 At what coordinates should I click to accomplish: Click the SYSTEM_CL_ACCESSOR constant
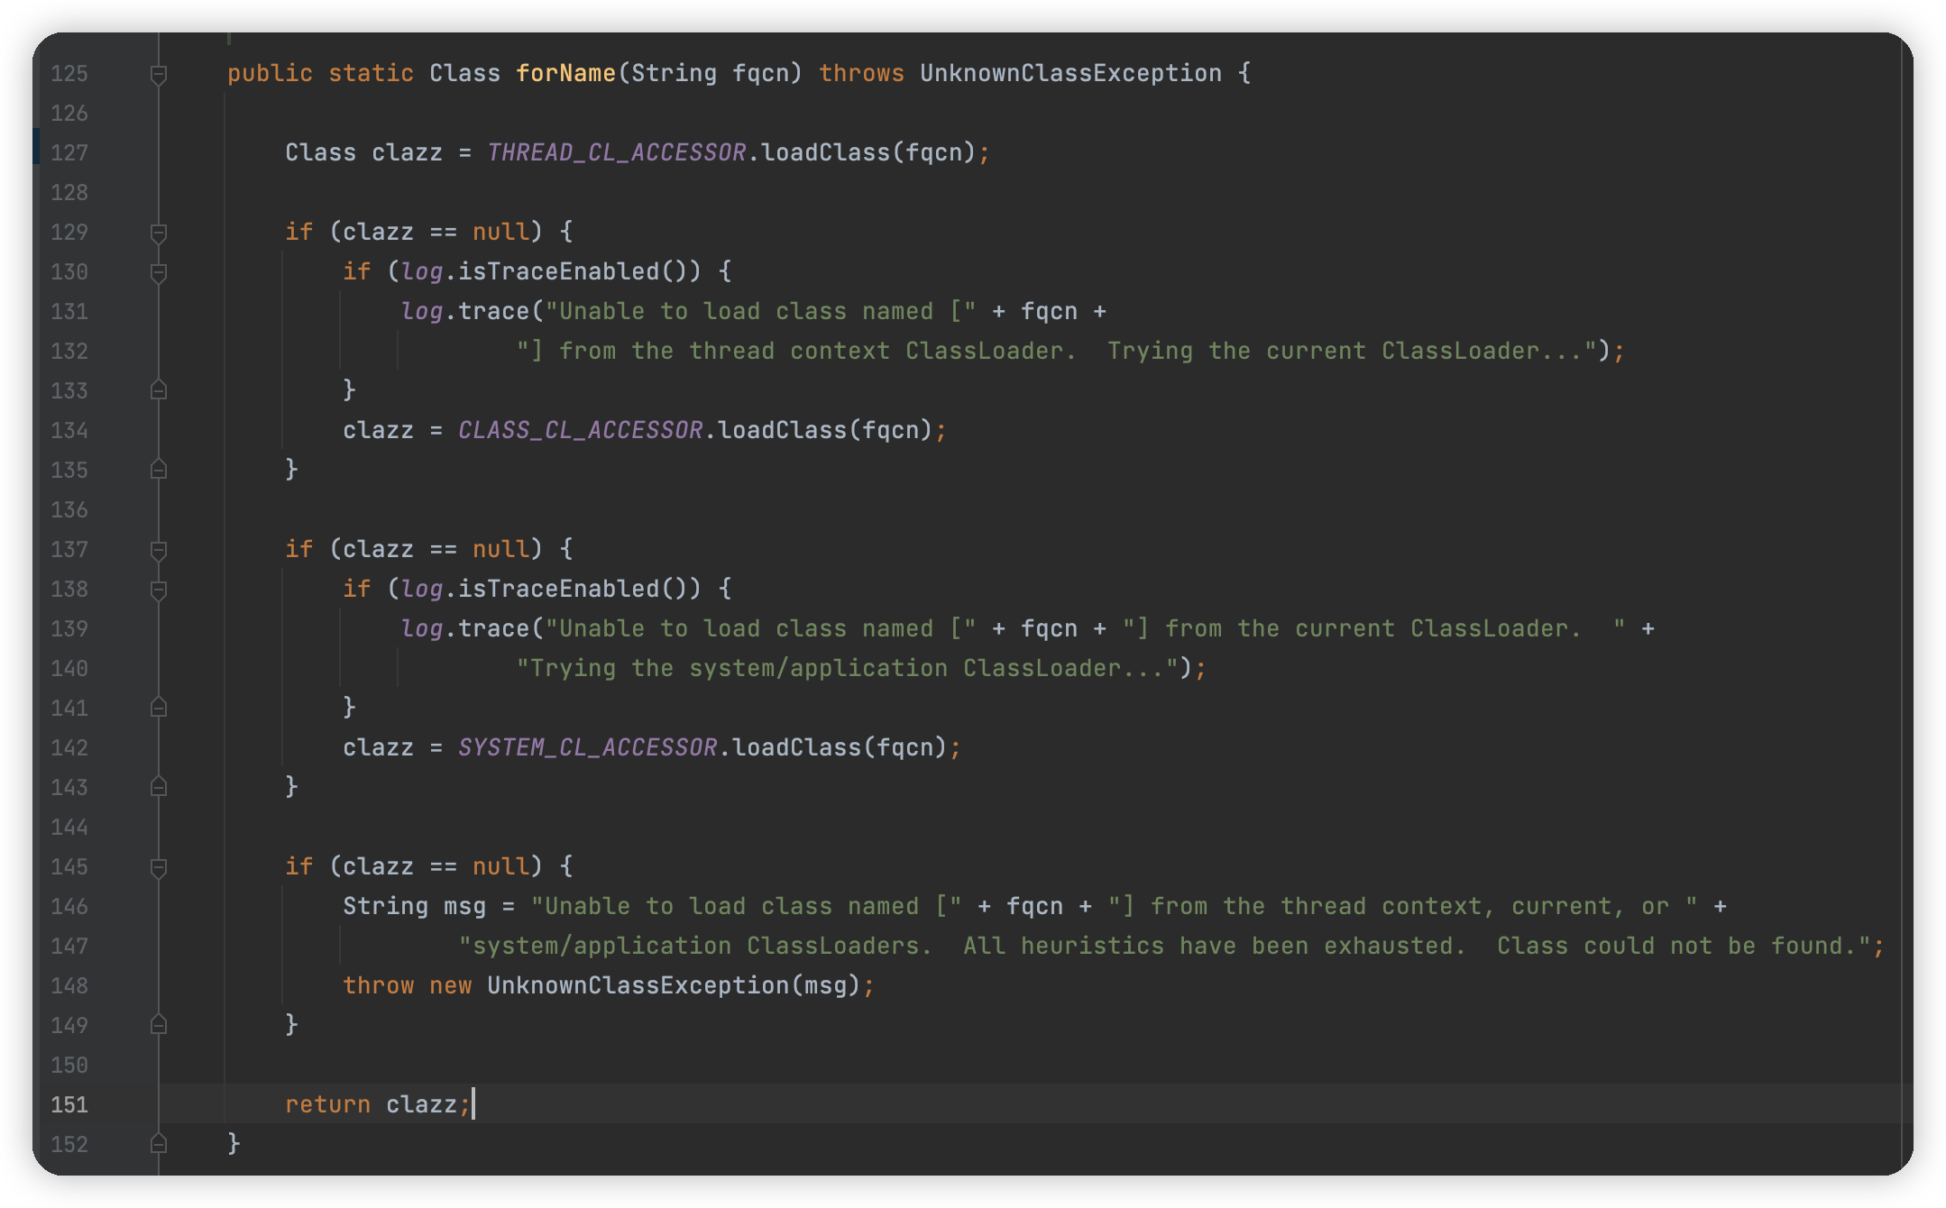(587, 748)
